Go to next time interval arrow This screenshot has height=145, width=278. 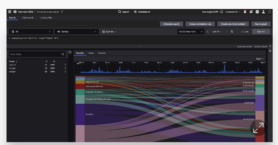pos(226,32)
